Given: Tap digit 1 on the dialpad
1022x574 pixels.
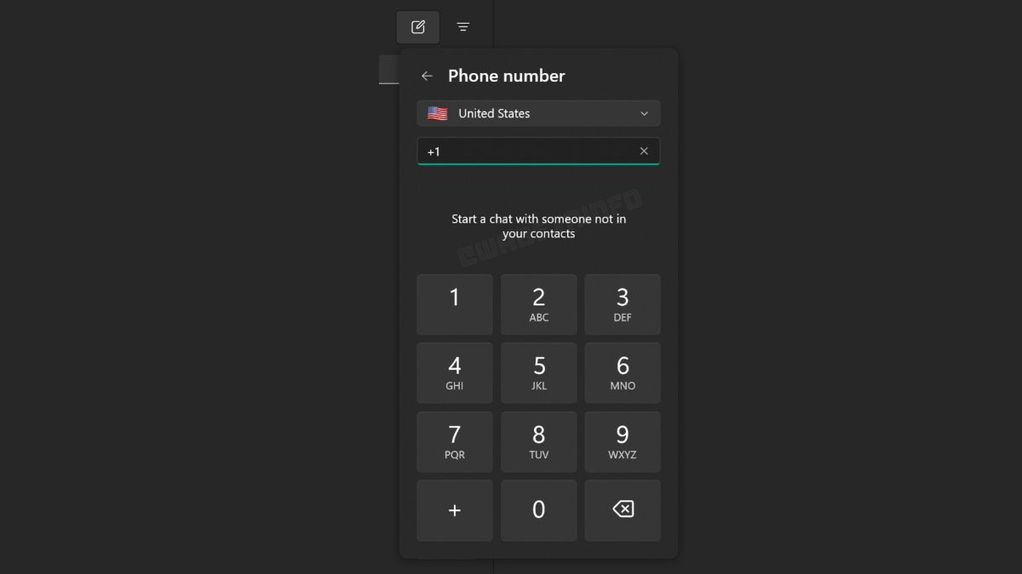Looking at the screenshot, I should tap(455, 304).
